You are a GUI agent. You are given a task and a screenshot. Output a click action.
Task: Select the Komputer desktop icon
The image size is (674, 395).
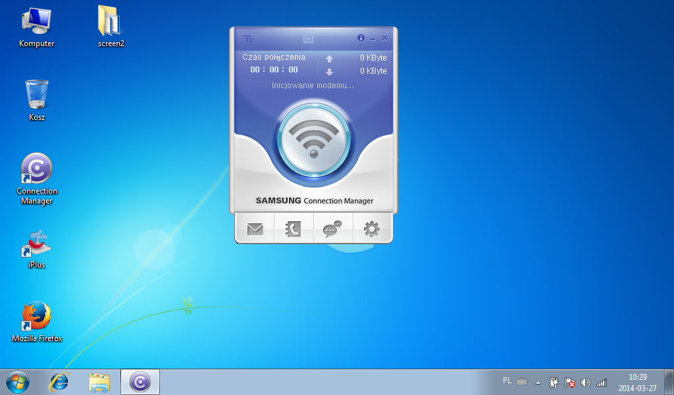[37, 28]
